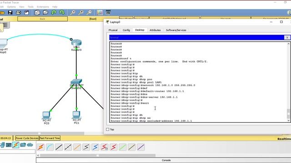291x163 pixels.
Task: Click the terminal vertical scrollbar thumb
Action: pos(288,114)
